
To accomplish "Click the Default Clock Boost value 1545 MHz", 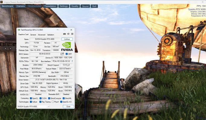I will [68, 91].
